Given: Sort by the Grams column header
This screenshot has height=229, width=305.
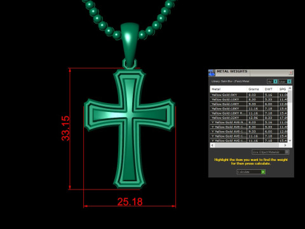Looking at the screenshot, I should (255, 89).
